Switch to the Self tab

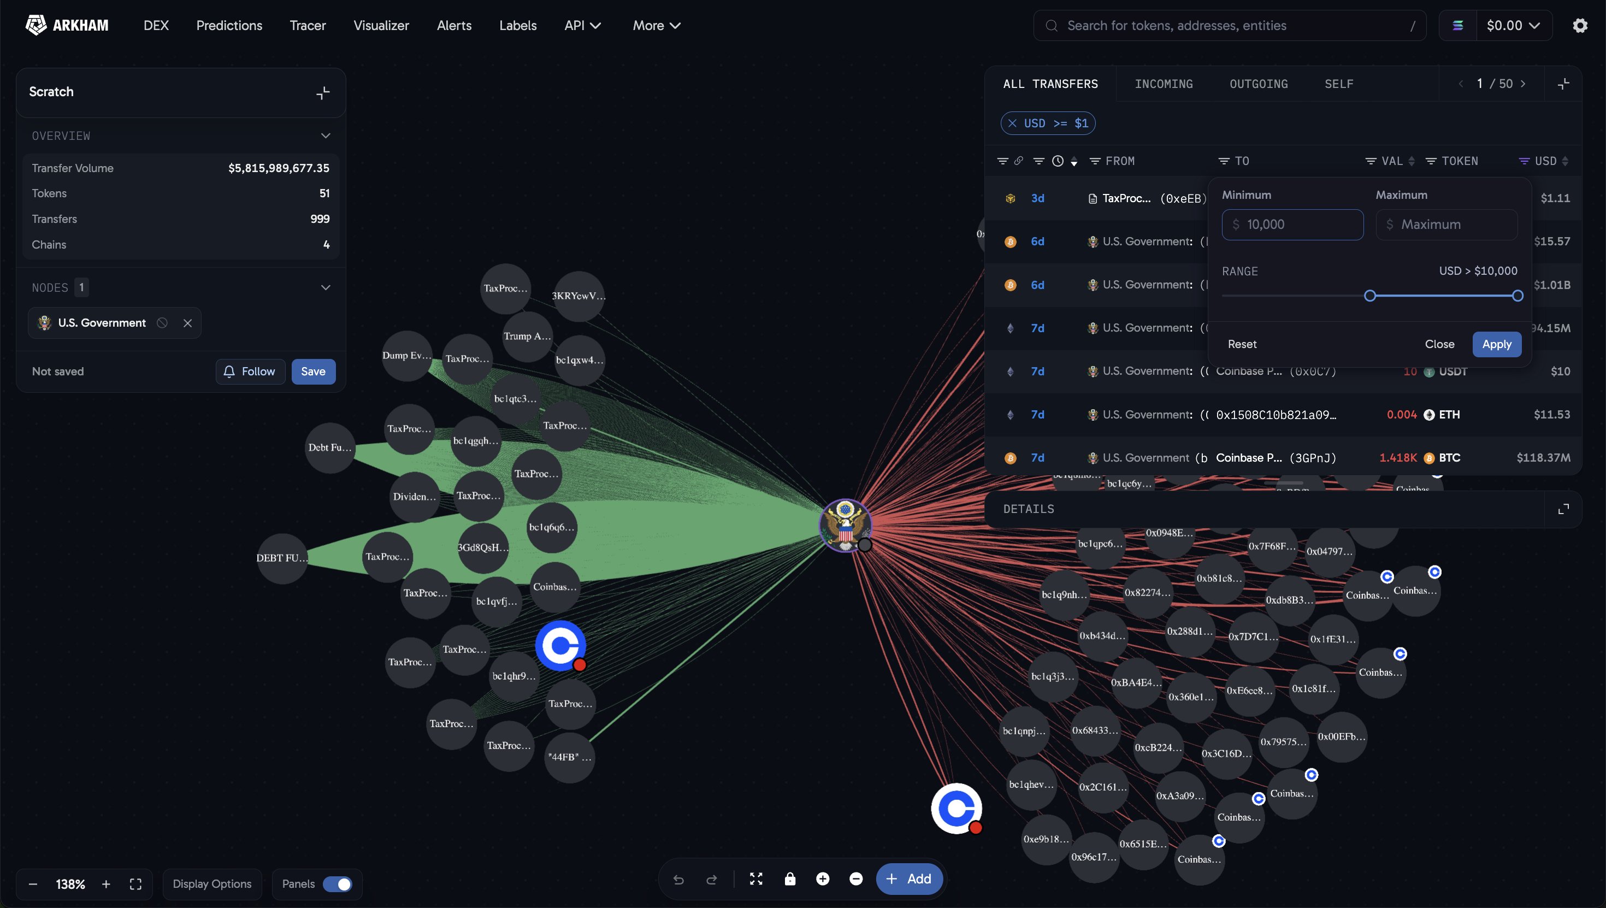tap(1338, 84)
